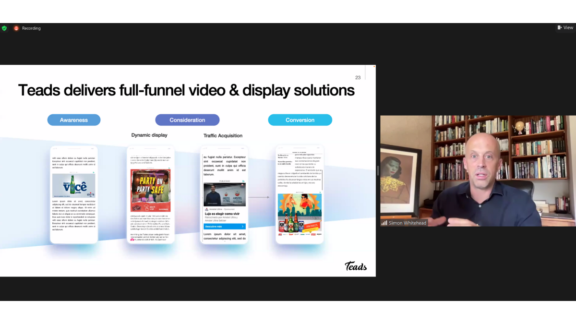The image size is (576, 324).
Task: Select the Awareness pill label
Action: pos(73,120)
